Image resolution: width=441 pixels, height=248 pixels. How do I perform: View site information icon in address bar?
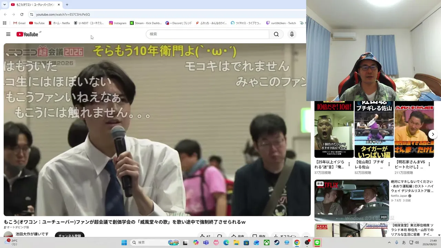click(x=31, y=14)
